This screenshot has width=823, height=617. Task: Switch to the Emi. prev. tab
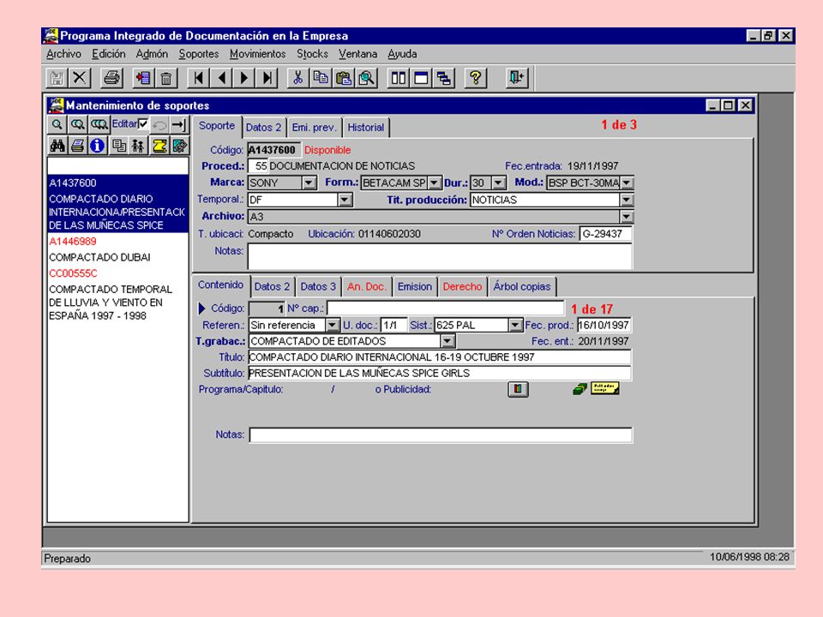click(314, 128)
